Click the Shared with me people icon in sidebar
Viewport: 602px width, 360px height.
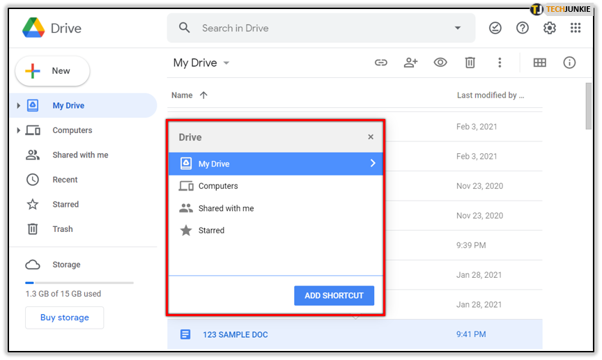pos(33,155)
